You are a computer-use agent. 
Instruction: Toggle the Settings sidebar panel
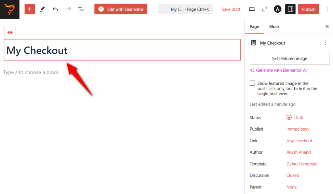[x=290, y=9]
